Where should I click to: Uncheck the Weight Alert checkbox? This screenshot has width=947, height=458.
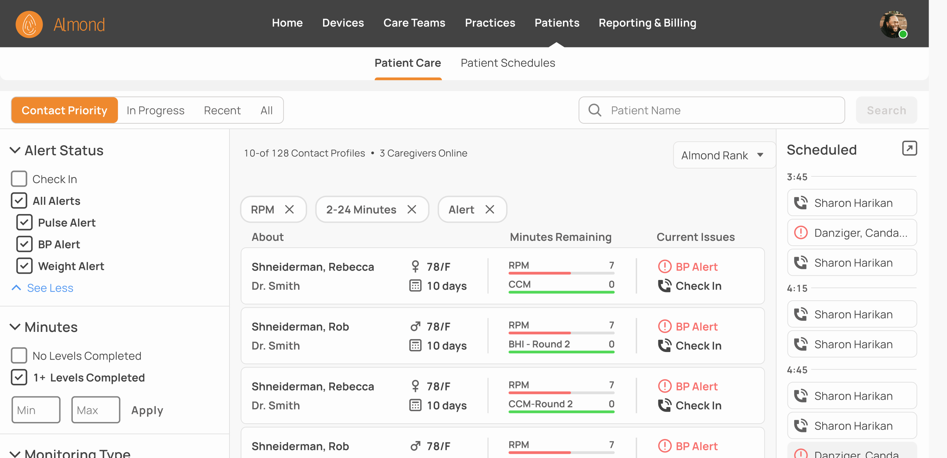(x=24, y=266)
